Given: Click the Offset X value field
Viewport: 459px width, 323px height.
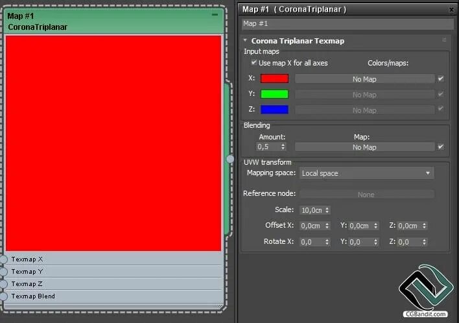Looking at the screenshot, I should (x=312, y=226).
